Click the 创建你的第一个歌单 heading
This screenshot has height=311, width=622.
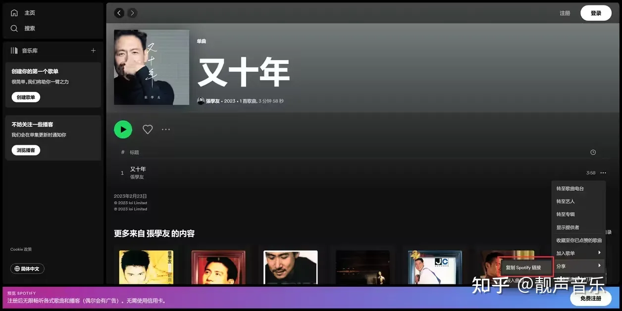35,71
